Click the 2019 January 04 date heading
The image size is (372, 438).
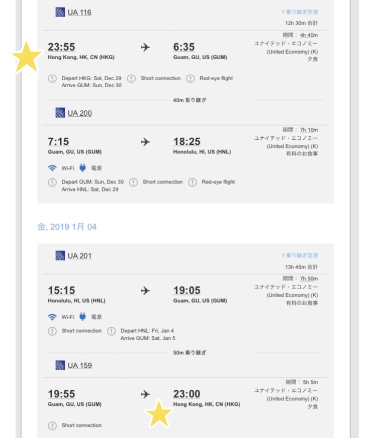coord(67,227)
